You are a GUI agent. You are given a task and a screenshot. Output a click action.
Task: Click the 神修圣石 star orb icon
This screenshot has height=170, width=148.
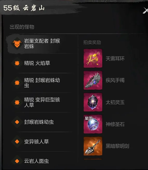(93, 124)
